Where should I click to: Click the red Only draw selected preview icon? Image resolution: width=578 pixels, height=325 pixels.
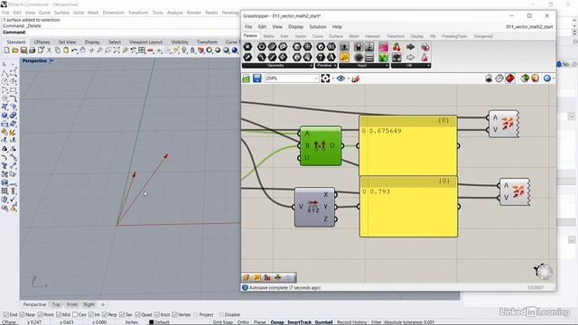(509, 79)
